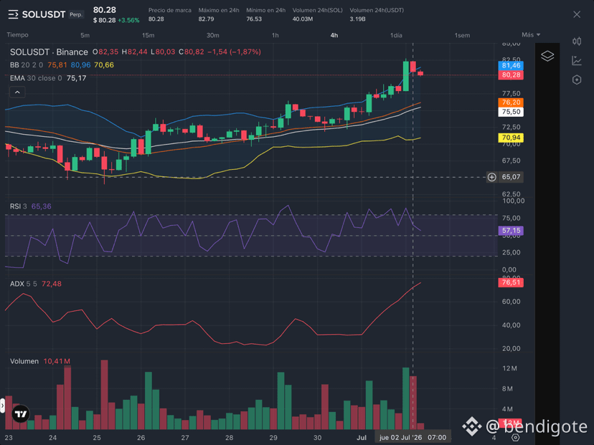Close the chart with the X icon
Viewport: 594px width, 445px height.
[x=577, y=14]
